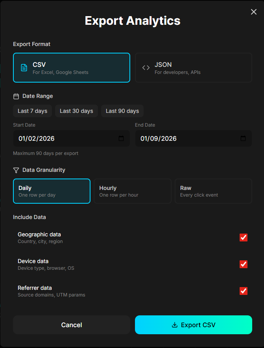Click the filter funnel icon beside Data Granularity
Viewport: 264px width, 348px height.
(16, 170)
